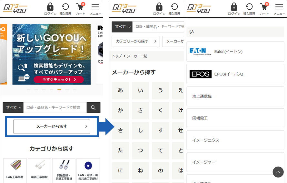
Task: Expand すべて dropdown on the home search bar
Action: click(x=13, y=107)
